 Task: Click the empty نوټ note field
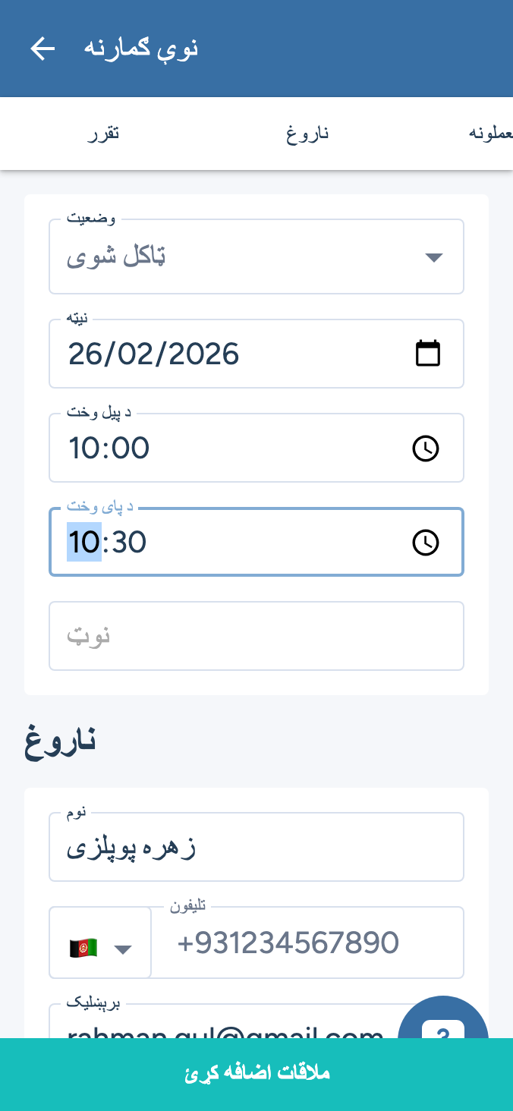256,636
